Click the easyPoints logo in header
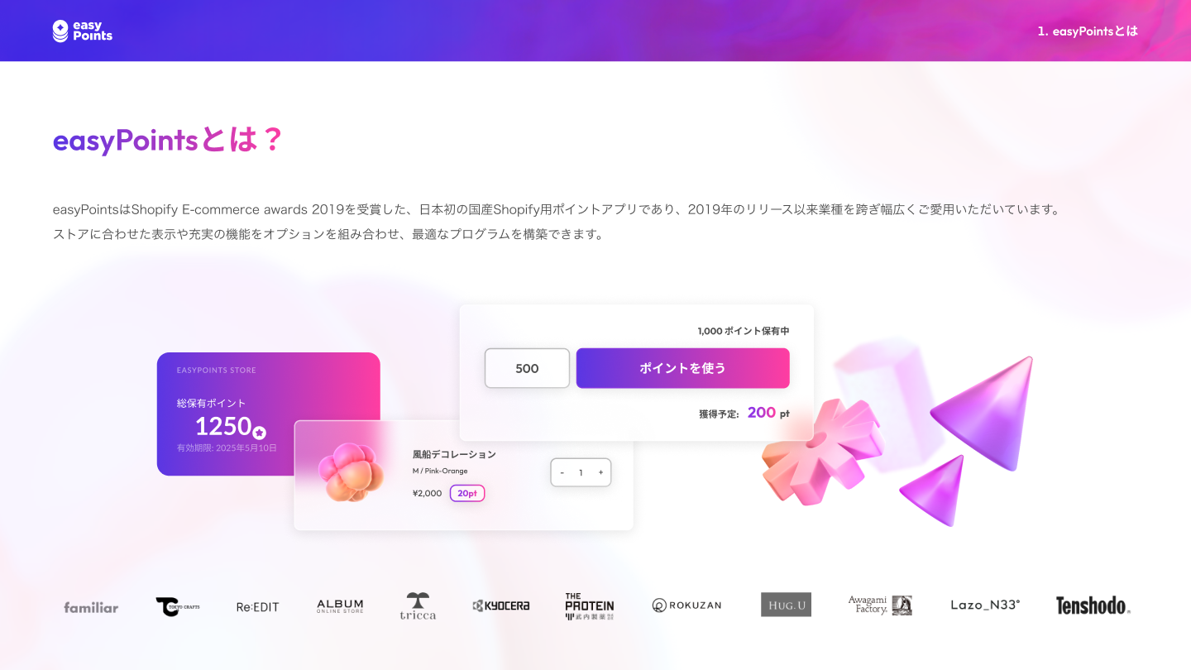Screen dimensions: 1191x670 (x=83, y=31)
